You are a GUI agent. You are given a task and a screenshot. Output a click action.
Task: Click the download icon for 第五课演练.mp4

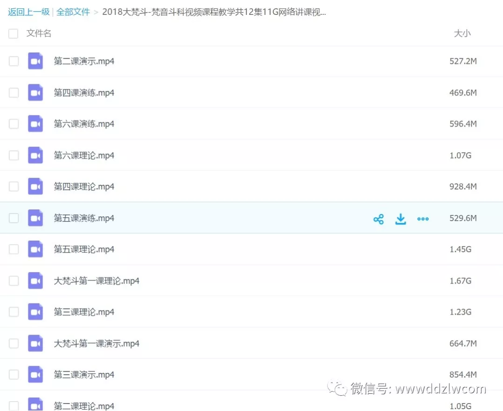tap(401, 219)
